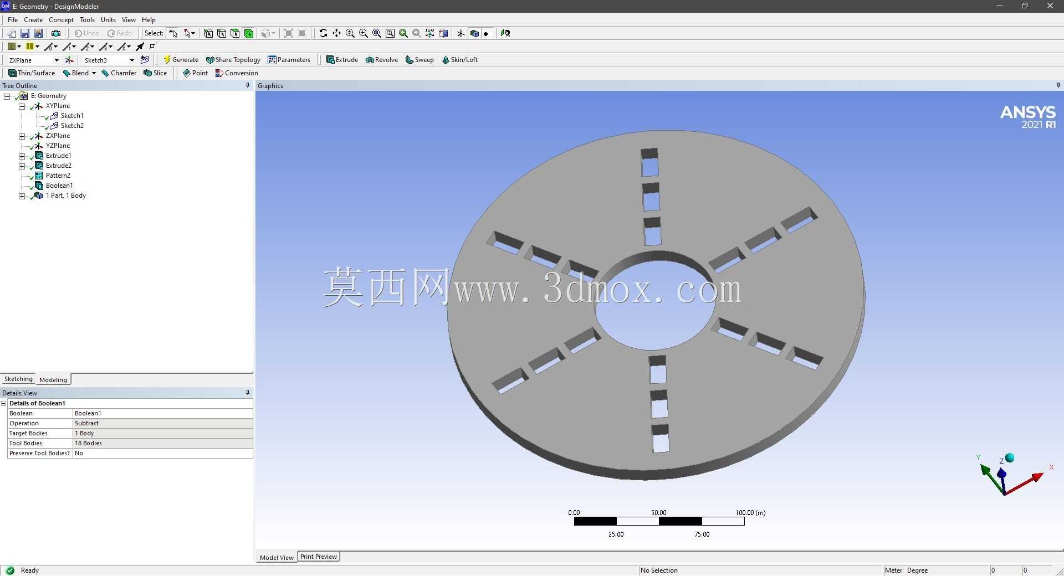Open the Parameters panel
This screenshot has height=576, width=1064.
coord(289,60)
